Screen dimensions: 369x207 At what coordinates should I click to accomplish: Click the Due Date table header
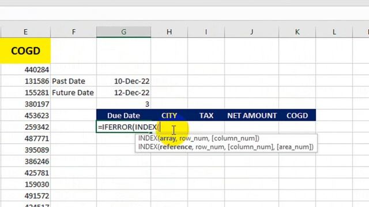[123, 116]
